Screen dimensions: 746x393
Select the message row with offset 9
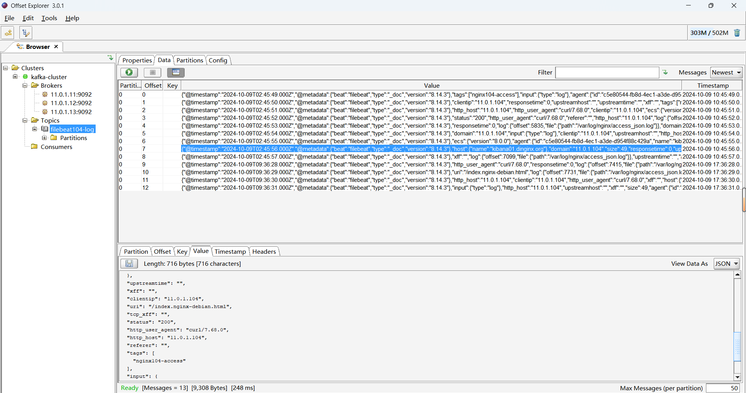point(430,164)
